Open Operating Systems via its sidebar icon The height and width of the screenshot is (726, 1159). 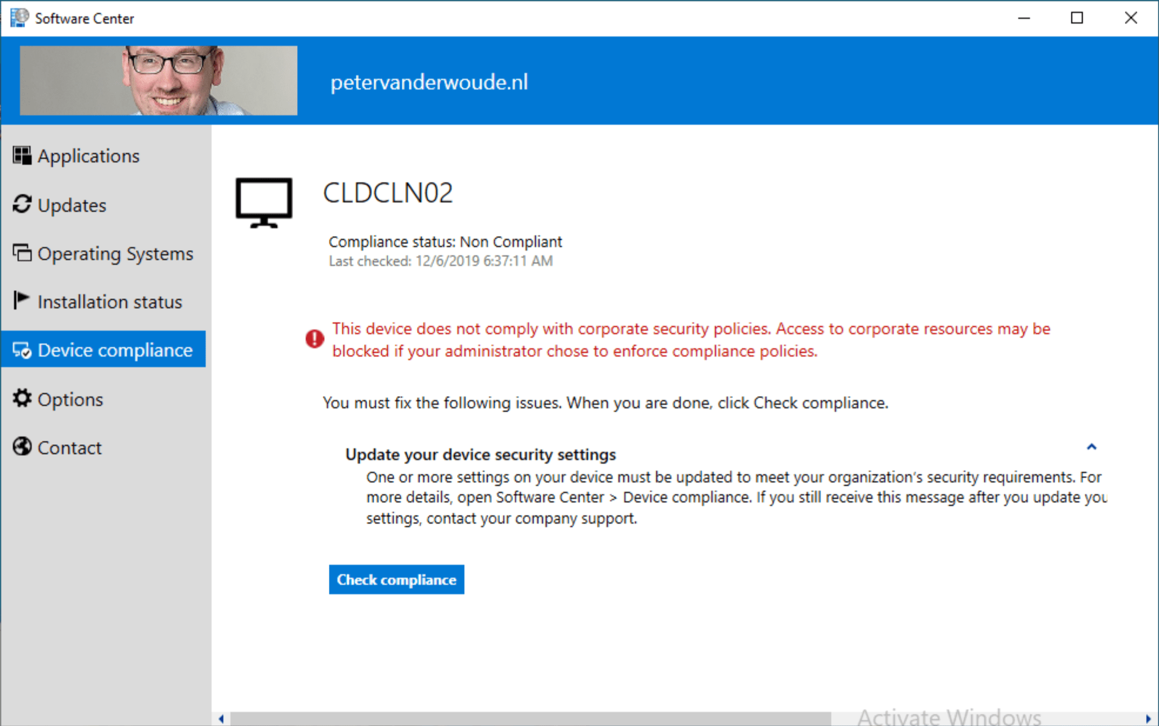22,253
